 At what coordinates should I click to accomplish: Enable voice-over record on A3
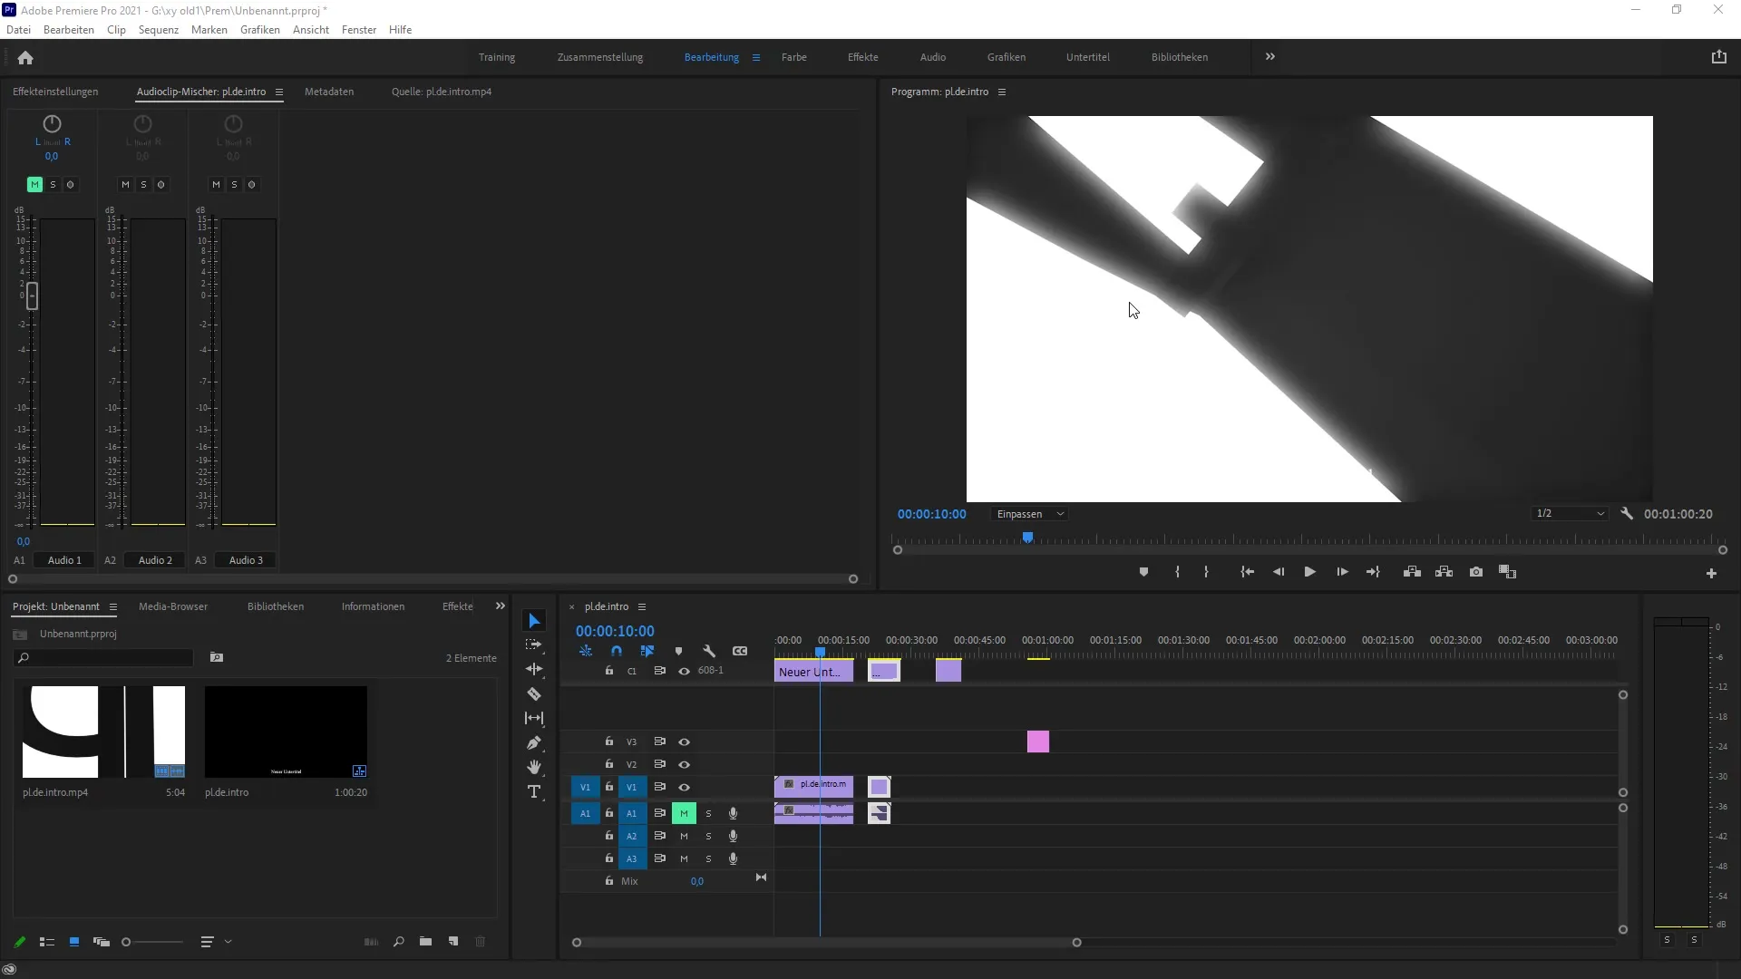tap(733, 858)
